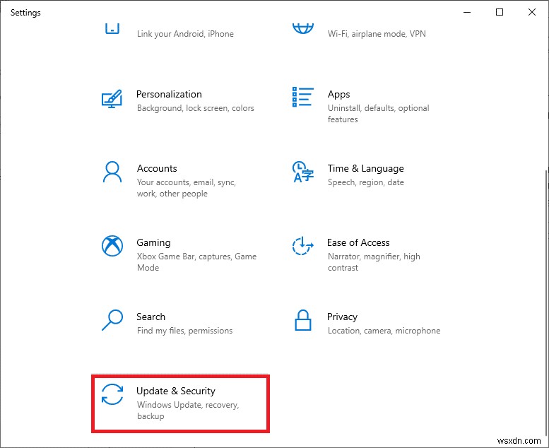Click the Apps list icon
The image size is (549, 448).
point(302,98)
